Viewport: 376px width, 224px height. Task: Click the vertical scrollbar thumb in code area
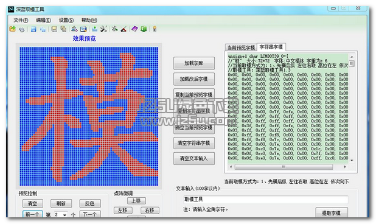tap(352, 63)
